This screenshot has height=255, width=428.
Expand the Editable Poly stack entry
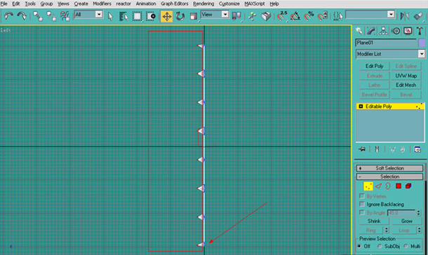(361, 106)
